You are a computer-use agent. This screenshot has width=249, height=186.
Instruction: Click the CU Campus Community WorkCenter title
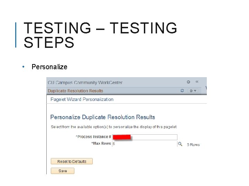(x=85, y=83)
